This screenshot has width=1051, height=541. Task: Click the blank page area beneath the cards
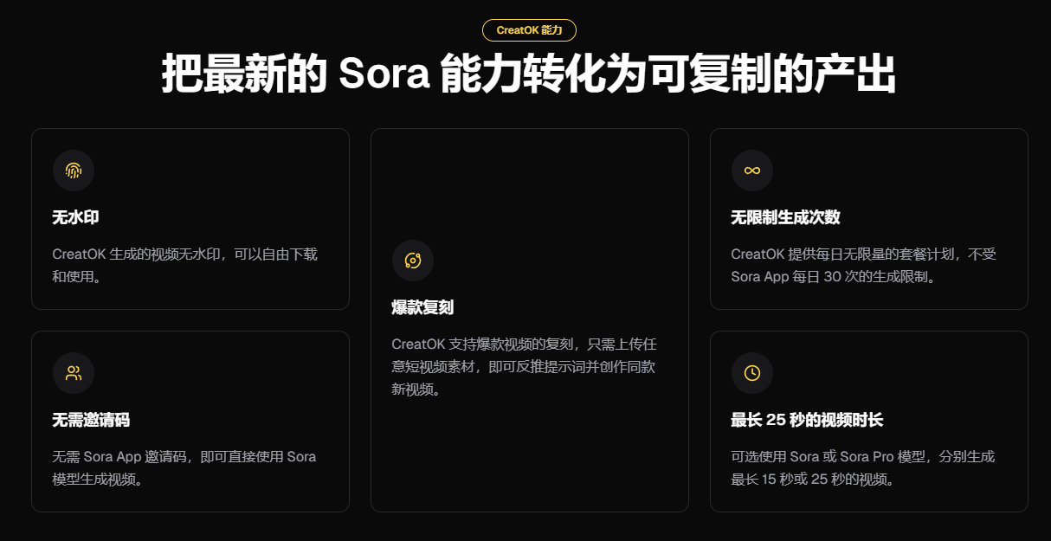point(529,528)
